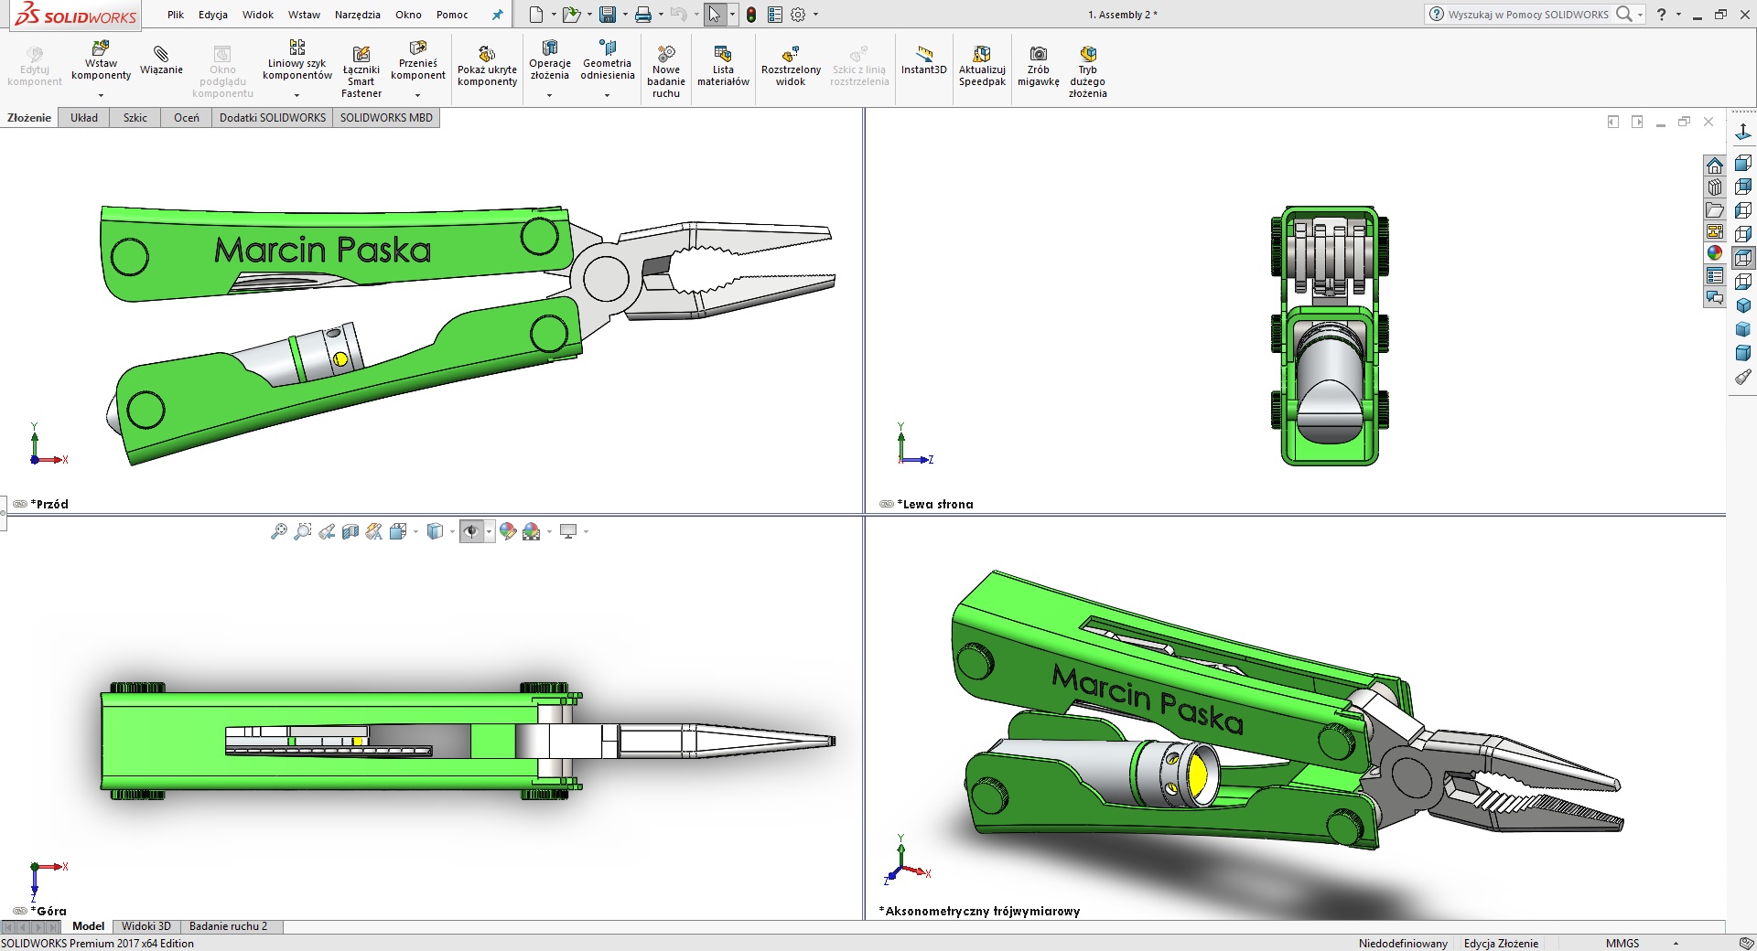Switch to the Szkic ribbon tab

tap(135, 118)
